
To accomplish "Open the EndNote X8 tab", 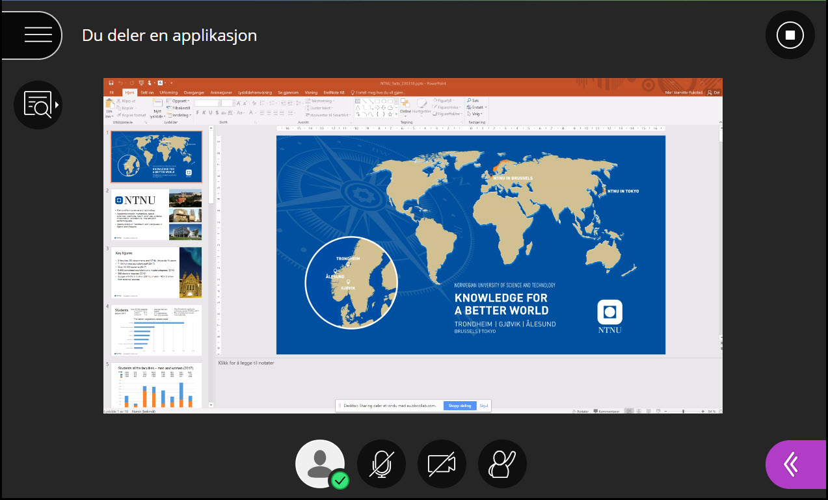I will 333,93.
